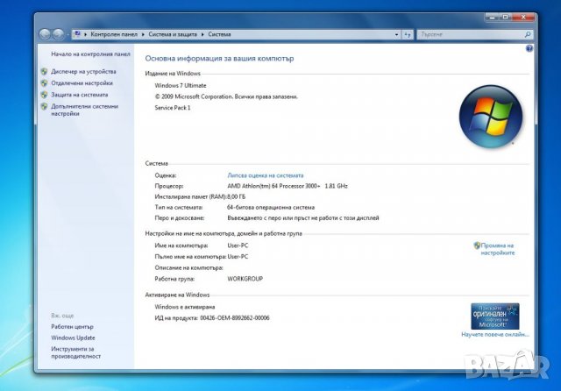561x391 pixels.
Task: Click the shield icon next to Промяна на настройките
Action: [x=477, y=245]
